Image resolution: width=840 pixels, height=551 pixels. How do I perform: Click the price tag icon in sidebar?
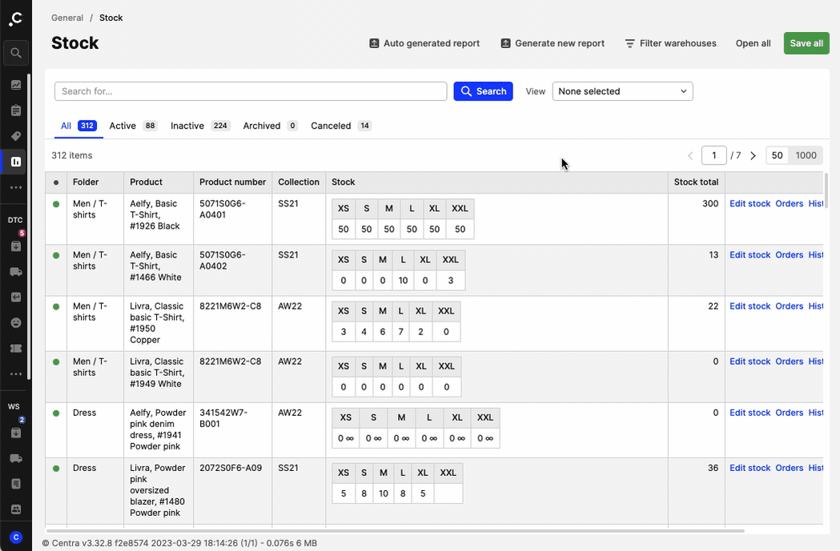(16, 136)
